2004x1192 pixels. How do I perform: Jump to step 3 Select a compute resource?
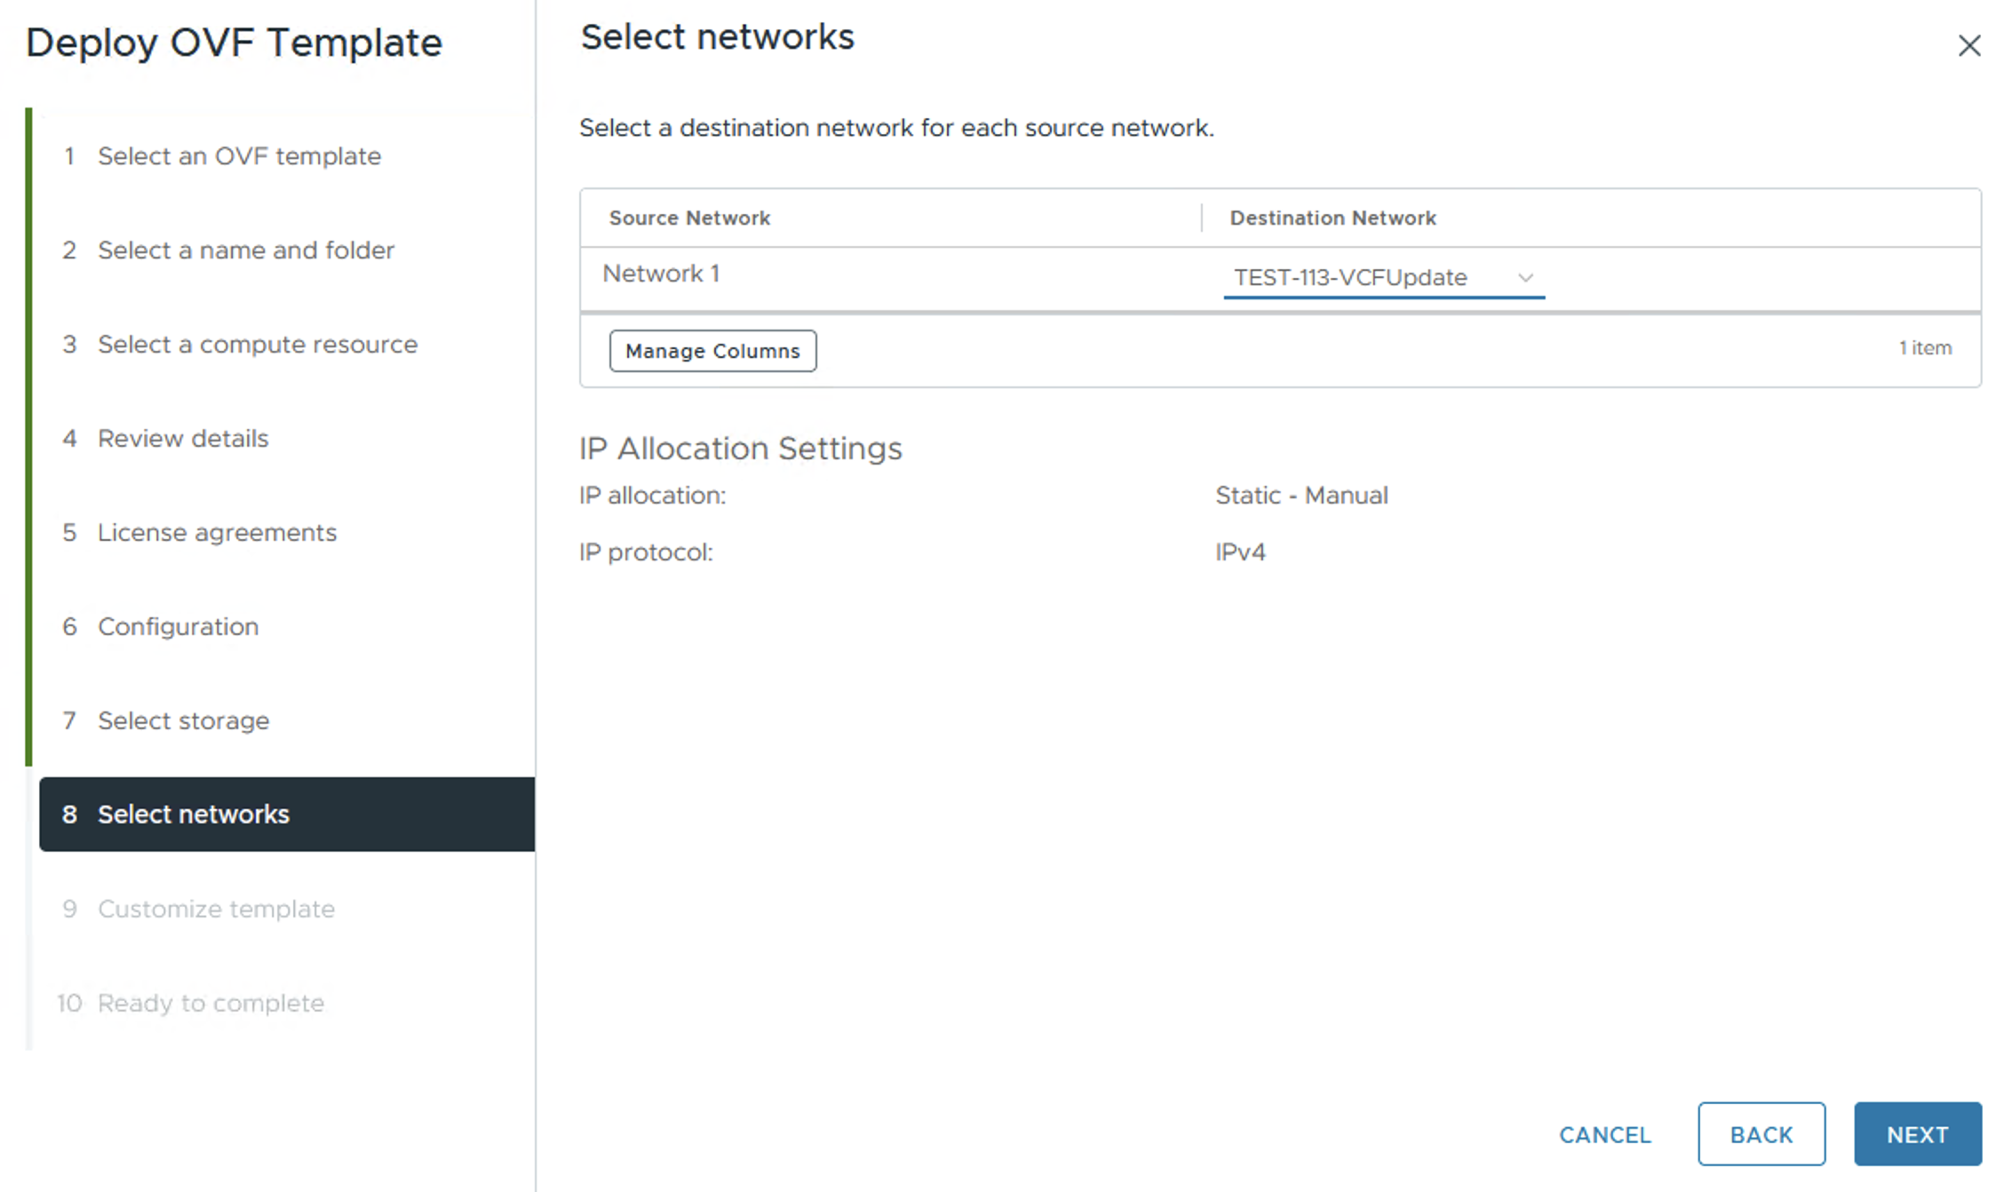click(x=257, y=345)
